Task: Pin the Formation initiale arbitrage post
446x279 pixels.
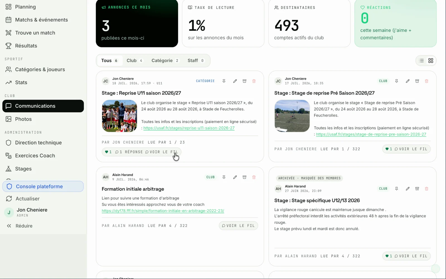Action: (224, 177)
